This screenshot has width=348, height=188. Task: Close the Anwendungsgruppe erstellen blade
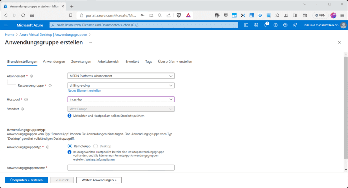[340, 42]
